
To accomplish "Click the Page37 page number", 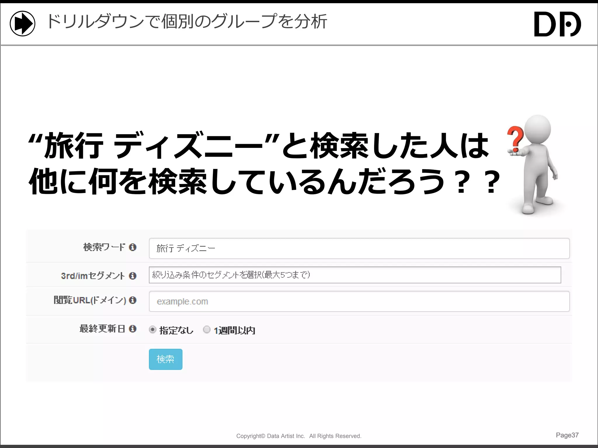I will [x=567, y=435].
